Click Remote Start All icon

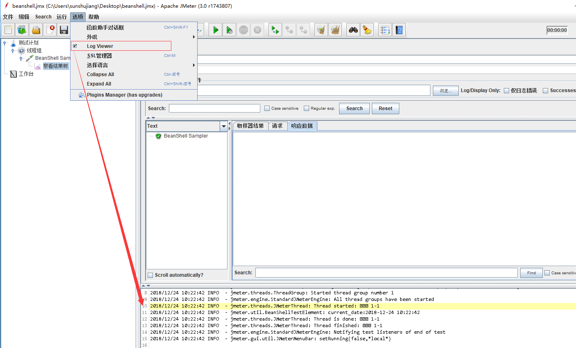click(x=275, y=30)
